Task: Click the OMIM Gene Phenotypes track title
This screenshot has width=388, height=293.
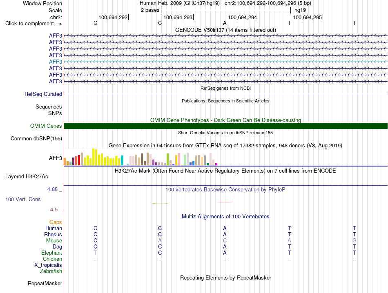Action: (225, 120)
